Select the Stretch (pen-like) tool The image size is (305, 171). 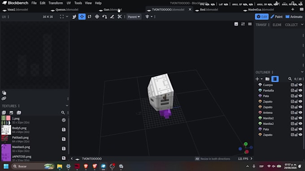click(x=112, y=17)
